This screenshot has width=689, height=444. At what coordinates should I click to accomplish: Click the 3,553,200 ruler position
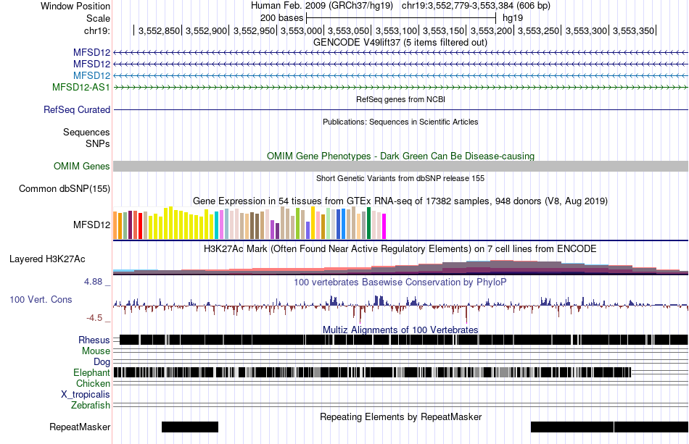click(x=491, y=30)
